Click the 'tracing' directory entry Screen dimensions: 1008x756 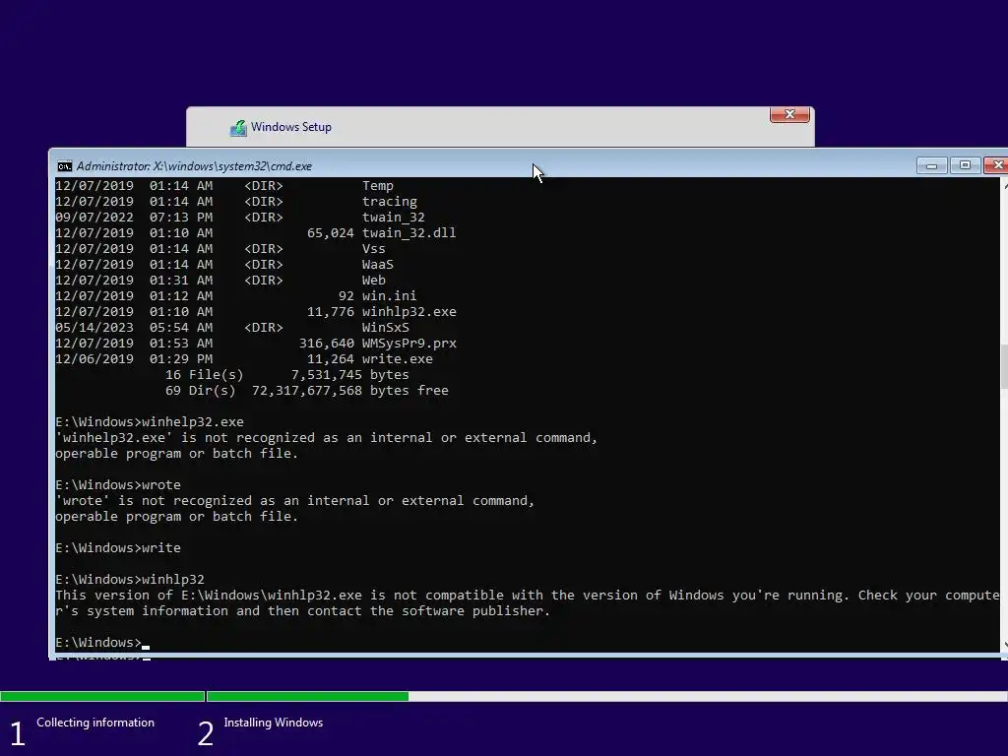[390, 202]
